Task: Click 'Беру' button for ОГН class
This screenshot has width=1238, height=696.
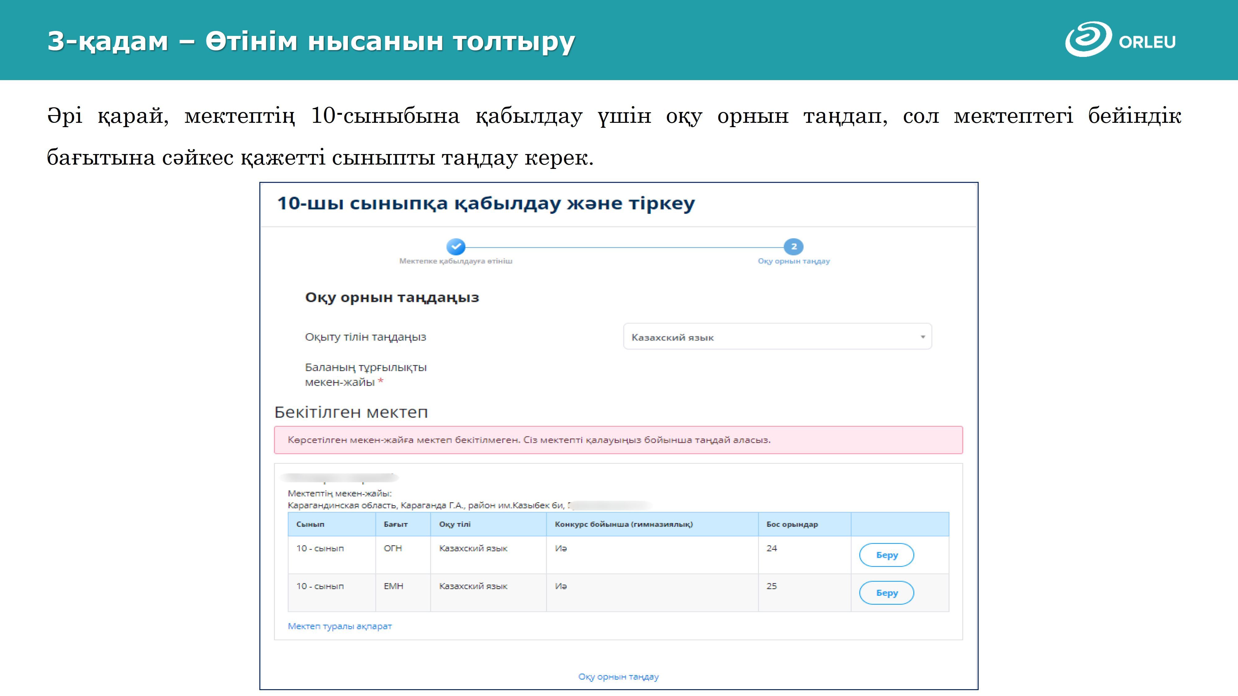Action: point(886,555)
